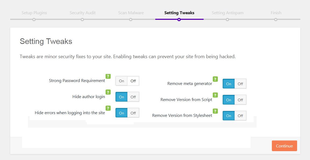Viewport: 310px width, 160px height.
Task: Go to the Setup Plugins step
Action: pyautogui.click(x=34, y=13)
